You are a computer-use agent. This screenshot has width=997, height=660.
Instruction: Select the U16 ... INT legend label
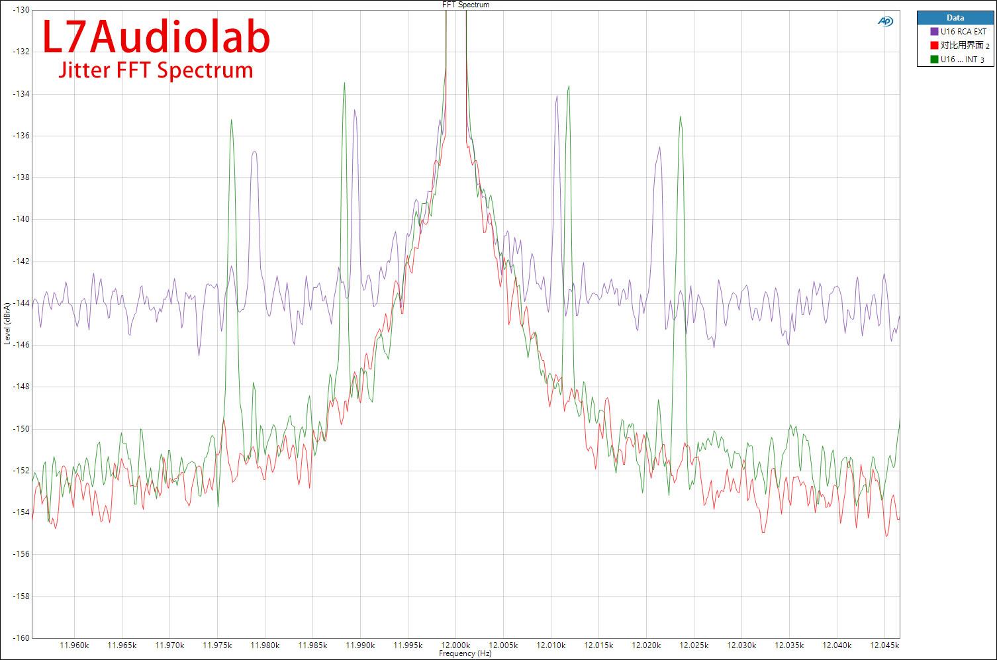click(959, 60)
